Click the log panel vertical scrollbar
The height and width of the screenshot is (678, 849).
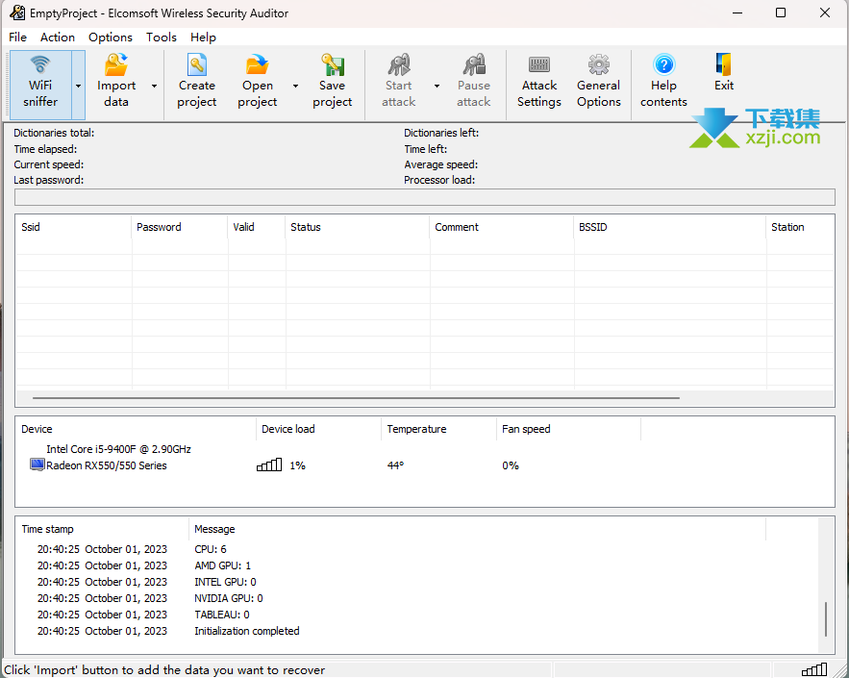pos(826,619)
